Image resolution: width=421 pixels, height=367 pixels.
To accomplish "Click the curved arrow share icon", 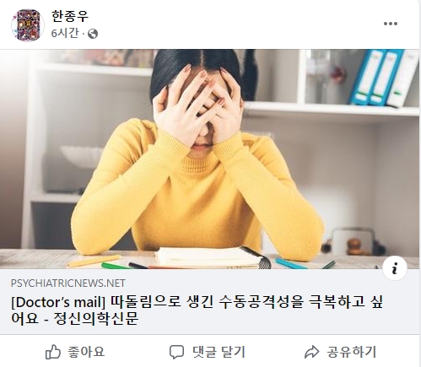I will tap(311, 352).
